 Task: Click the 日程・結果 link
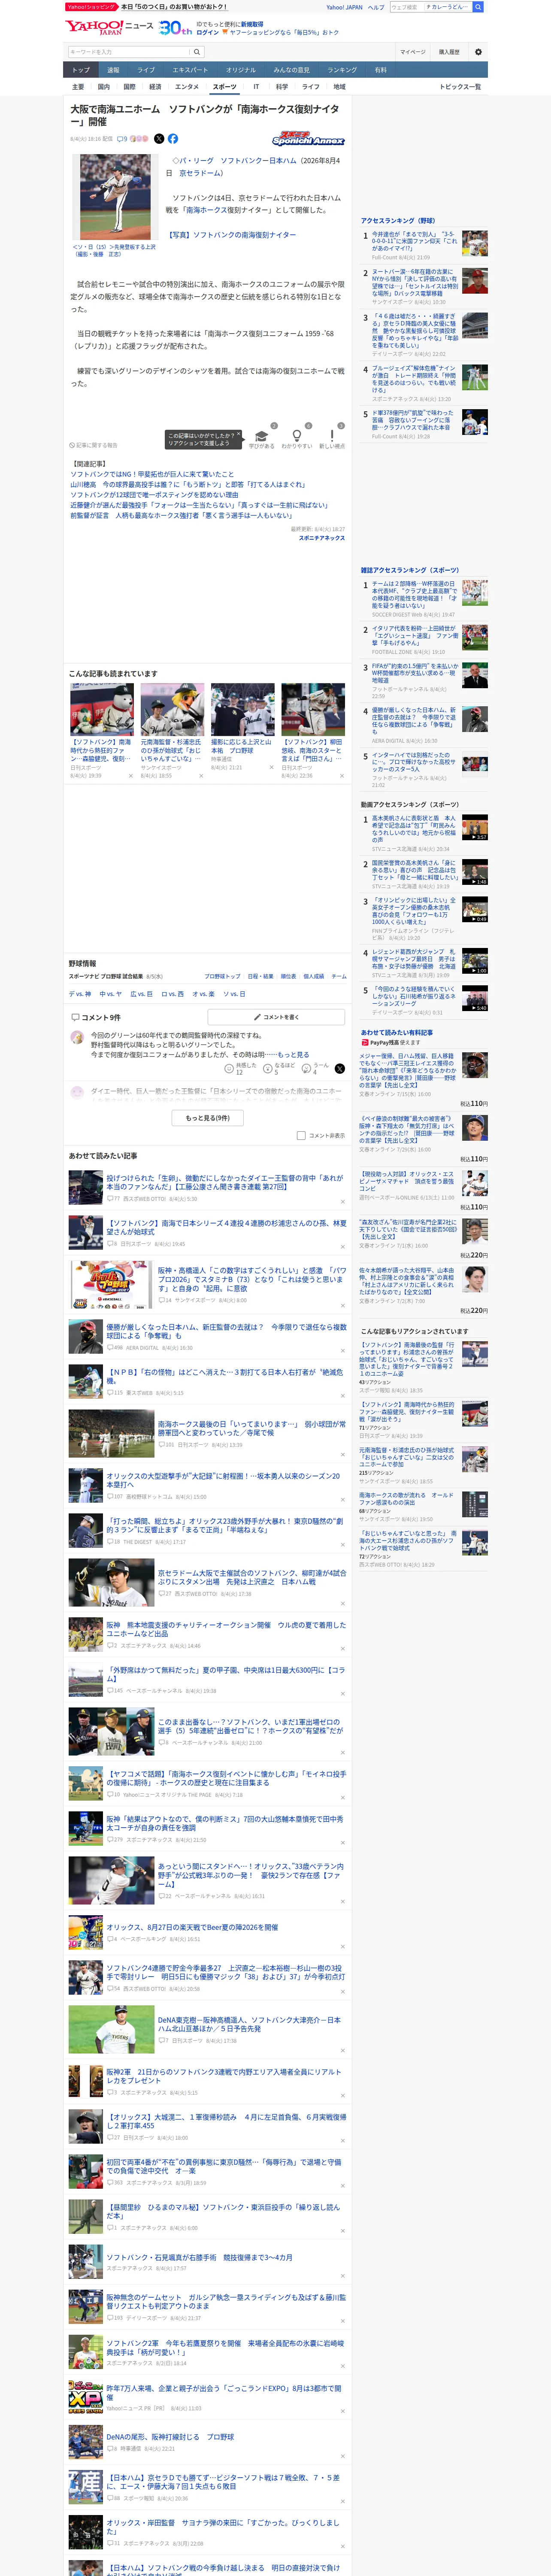[260, 976]
